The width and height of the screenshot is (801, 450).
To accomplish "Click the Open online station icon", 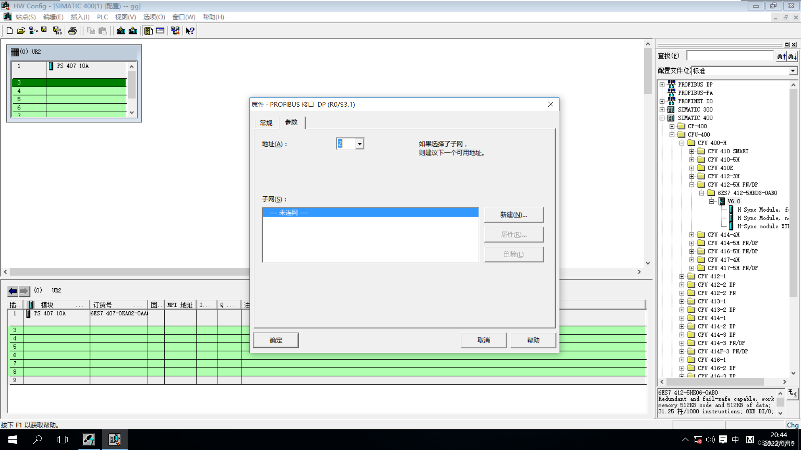I will coord(33,31).
